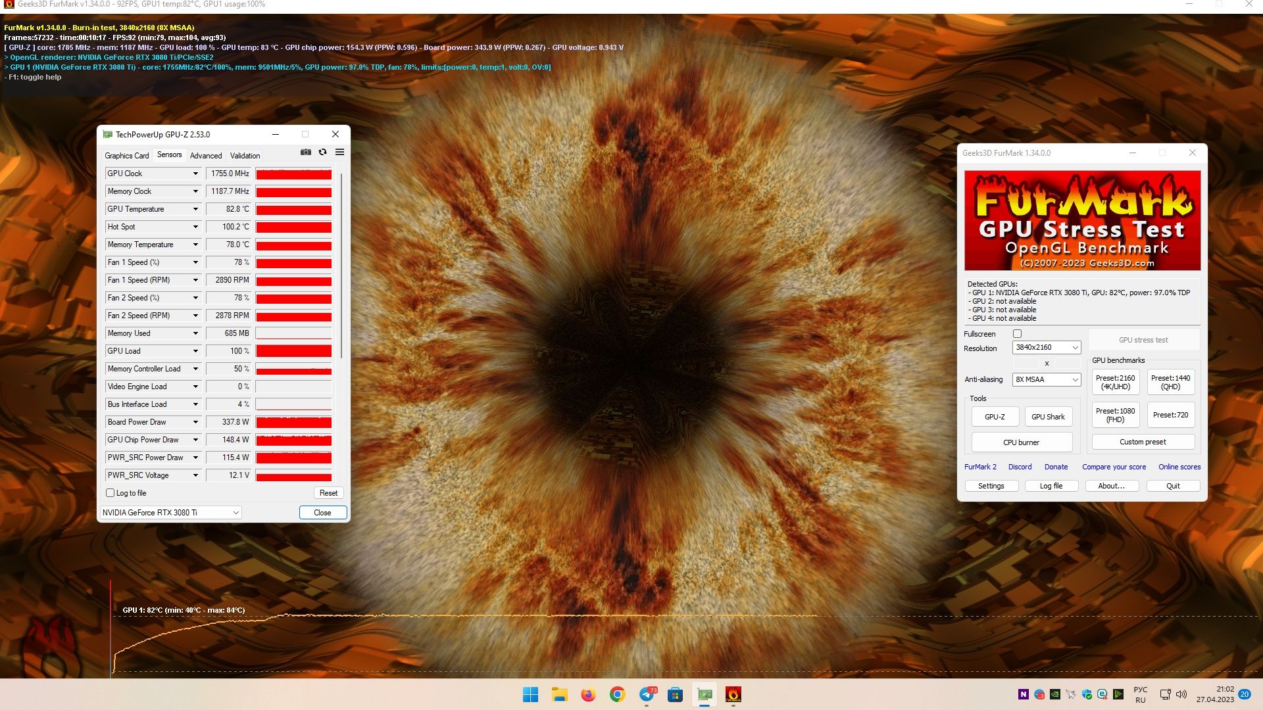Click the Reset button in GPU-Z
Image resolution: width=1263 pixels, height=710 pixels.
pyautogui.click(x=328, y=493)
